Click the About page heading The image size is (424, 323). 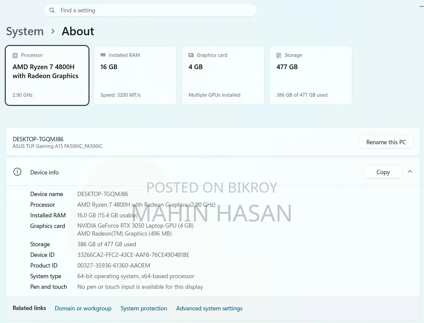(78, 31)
